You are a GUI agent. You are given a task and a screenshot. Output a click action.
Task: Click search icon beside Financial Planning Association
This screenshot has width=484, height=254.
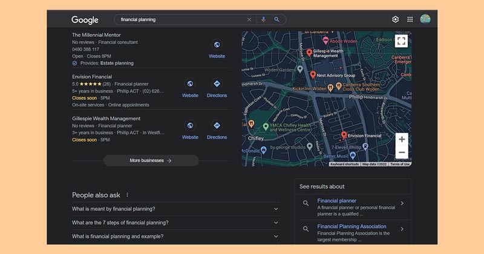306,229
